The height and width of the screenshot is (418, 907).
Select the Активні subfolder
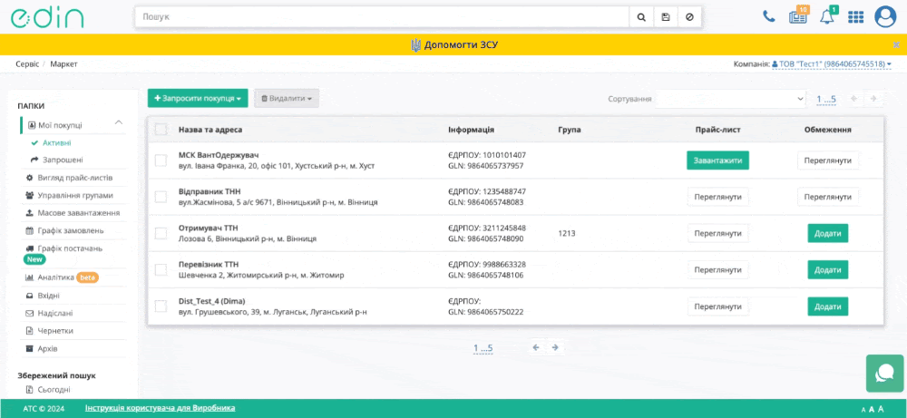(x=56, y=142)
